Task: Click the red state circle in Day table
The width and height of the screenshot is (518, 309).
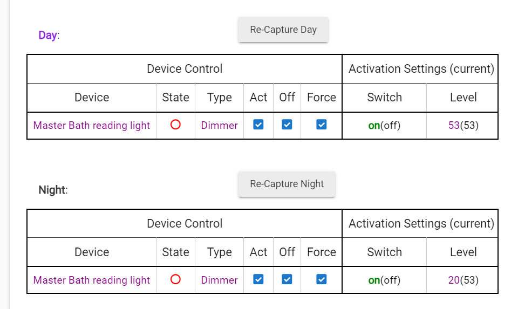Action: point(175,125)
